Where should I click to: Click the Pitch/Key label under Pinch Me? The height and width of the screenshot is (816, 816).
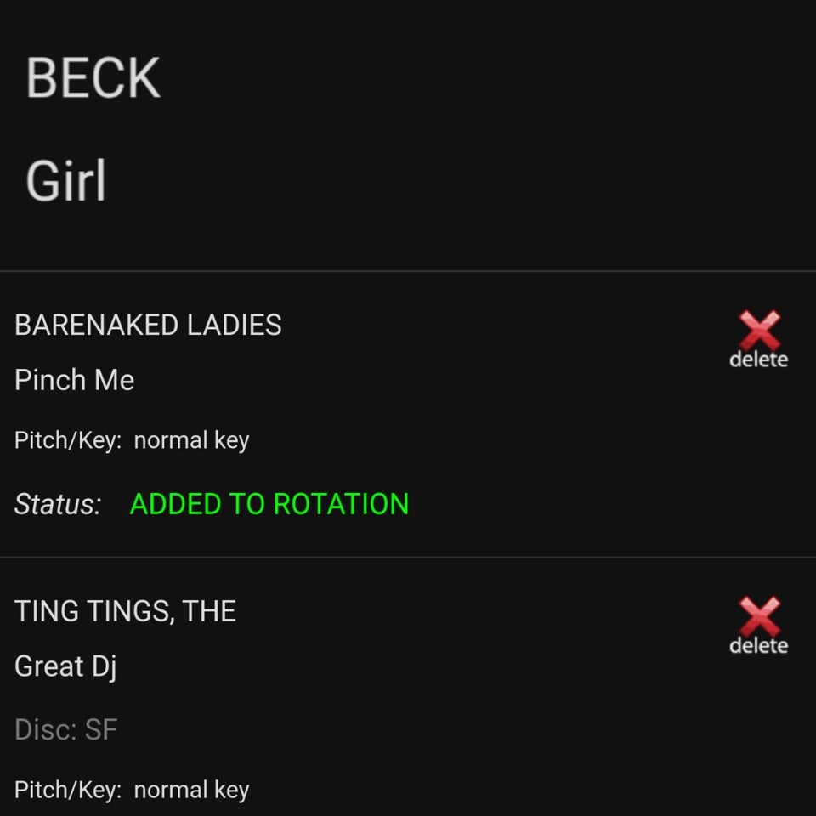click(68, 440)
